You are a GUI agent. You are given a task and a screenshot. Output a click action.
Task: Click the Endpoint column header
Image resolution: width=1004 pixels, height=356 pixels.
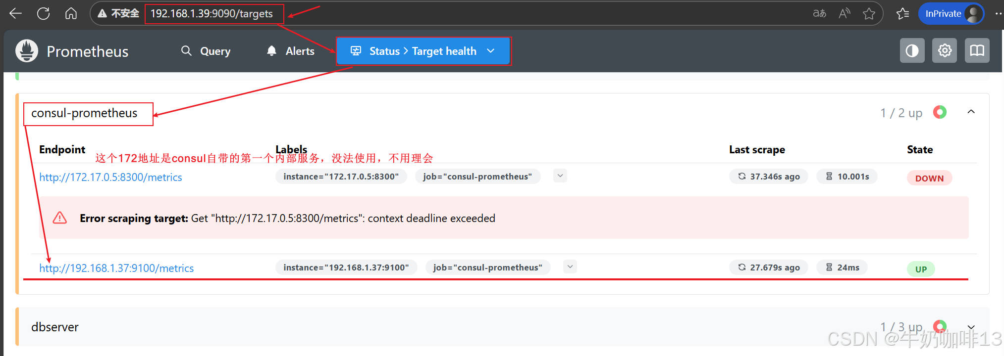tap(62, 150)
